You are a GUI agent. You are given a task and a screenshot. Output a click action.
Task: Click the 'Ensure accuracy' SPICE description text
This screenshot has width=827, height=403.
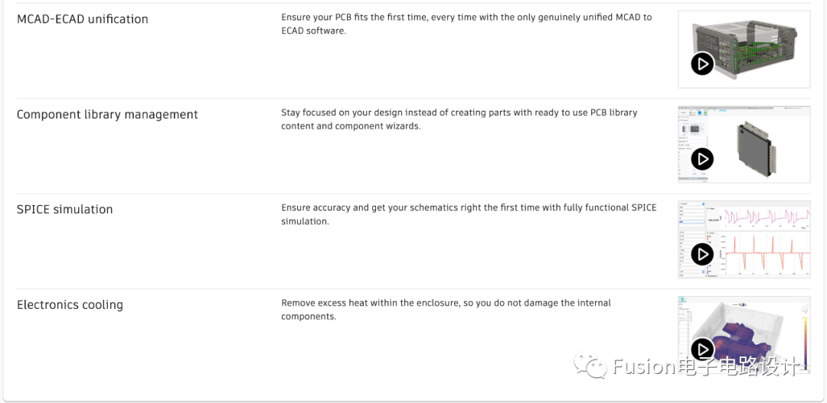(x=468, y=214)
